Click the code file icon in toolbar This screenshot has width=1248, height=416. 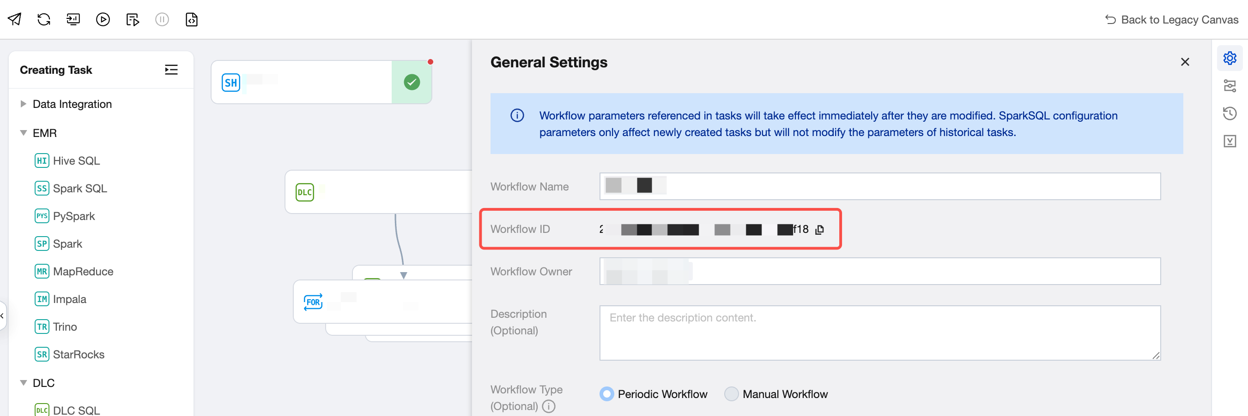pyautogui.click(x=191, y=19)
